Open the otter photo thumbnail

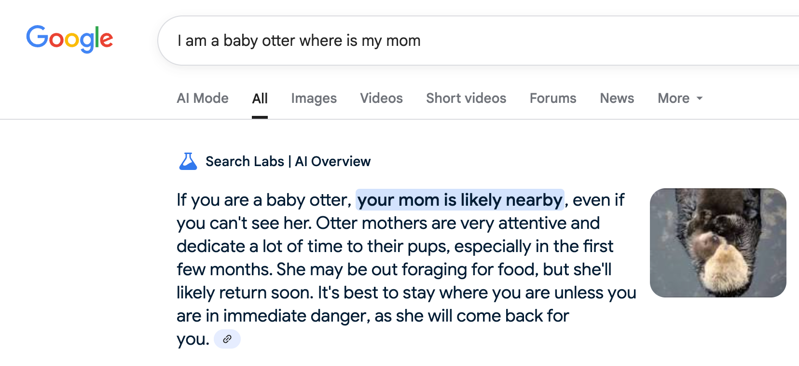(x=718, y=243)
